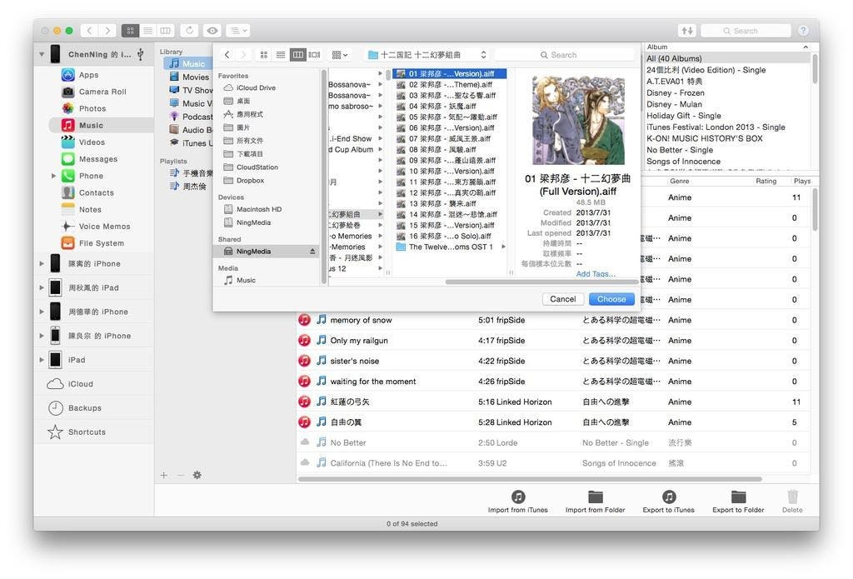Switch file dialog to list view
The width and height of the screenshot is (853, 579).
click(281, 55)
